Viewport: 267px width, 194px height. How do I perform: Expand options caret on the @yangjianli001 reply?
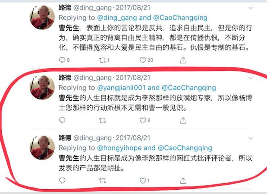coord(251,78)
